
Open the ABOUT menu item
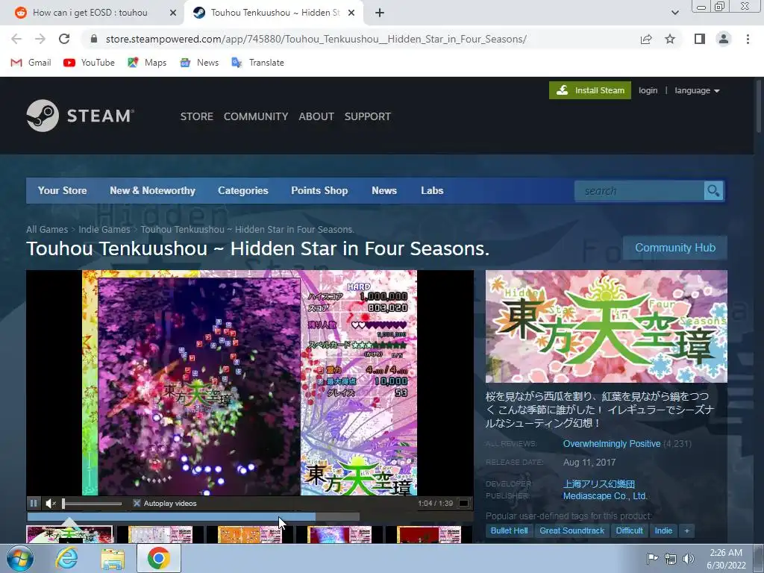tap(316, 116)
